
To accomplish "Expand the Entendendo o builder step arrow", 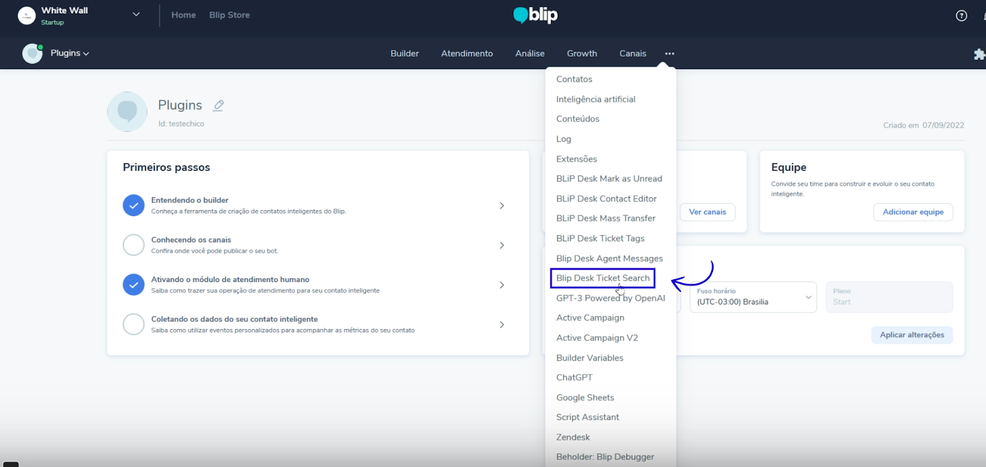I will click(x=502, y=206).
